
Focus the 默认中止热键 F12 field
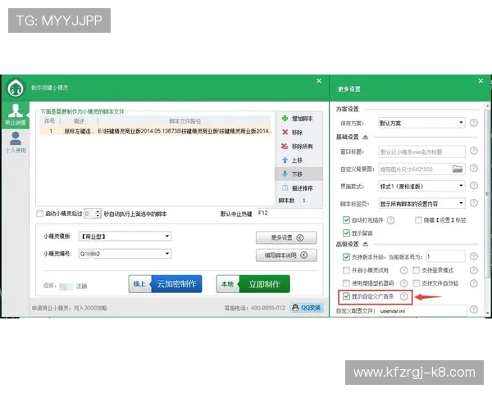pyautogui.click(x=289, y=213)
